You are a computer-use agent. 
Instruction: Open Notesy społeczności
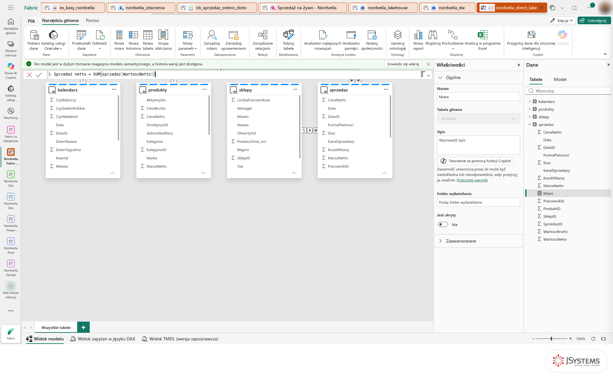[x=372, y=40]
